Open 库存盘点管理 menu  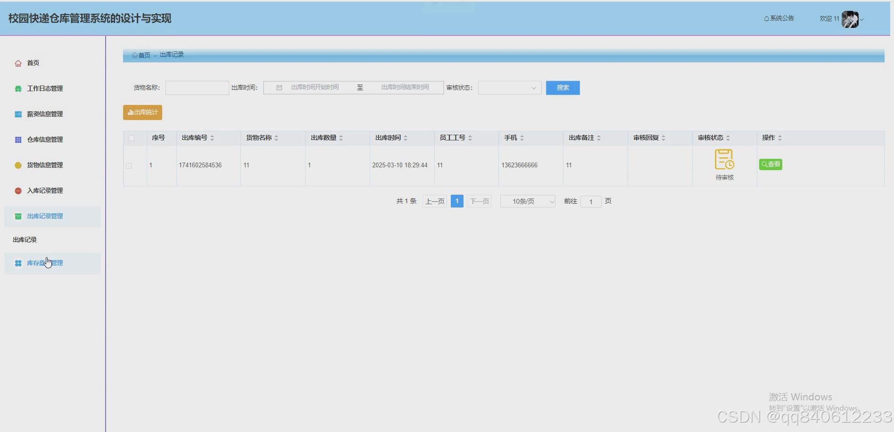click(52, 263)
